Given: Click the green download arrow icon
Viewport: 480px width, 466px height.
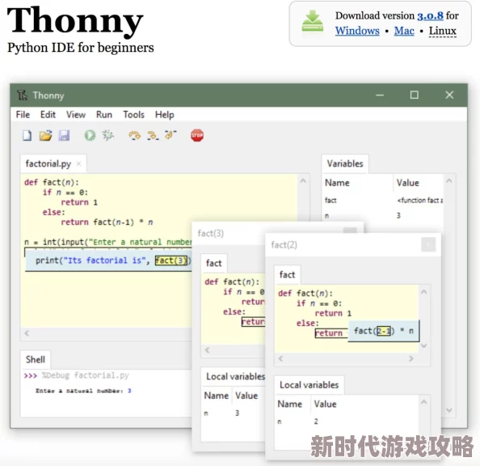Looking at the screenshot, I should (x=312, y=21).
